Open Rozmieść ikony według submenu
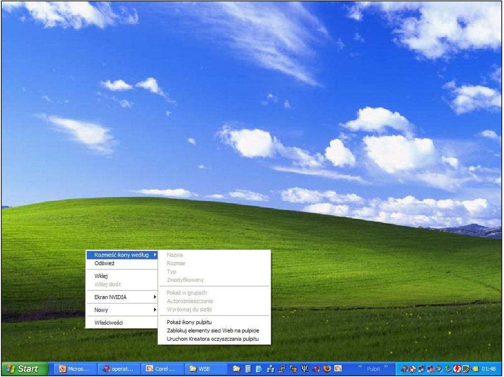This screenshot has height=377, width=504. click(122, 255)
